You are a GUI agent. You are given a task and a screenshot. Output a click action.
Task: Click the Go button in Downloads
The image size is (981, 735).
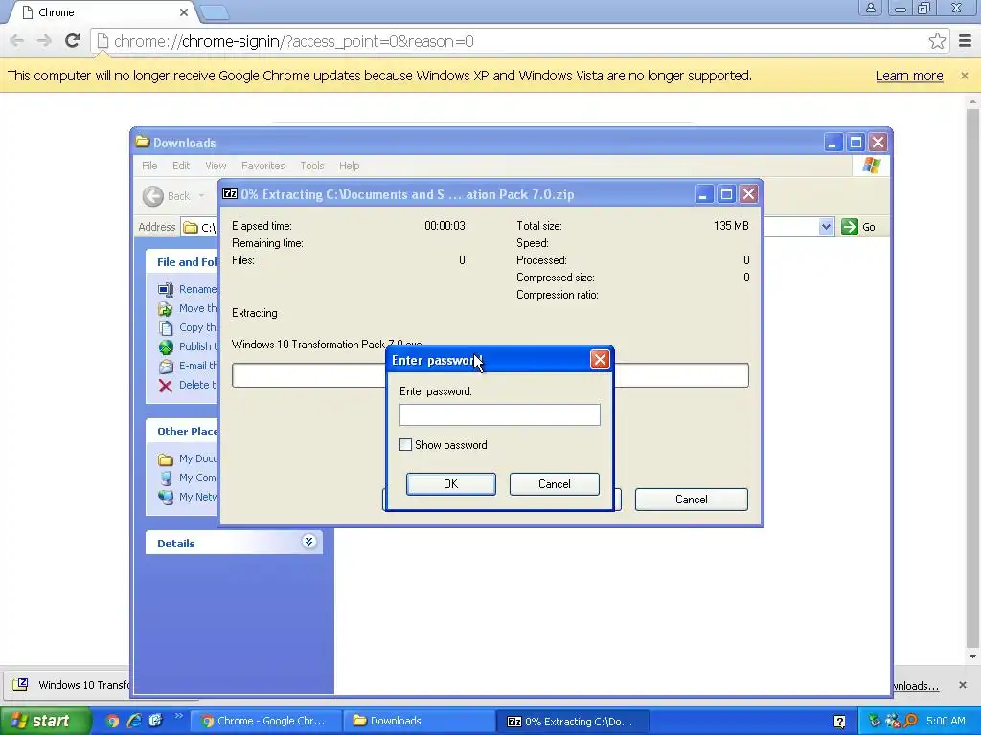click(857, 227)
